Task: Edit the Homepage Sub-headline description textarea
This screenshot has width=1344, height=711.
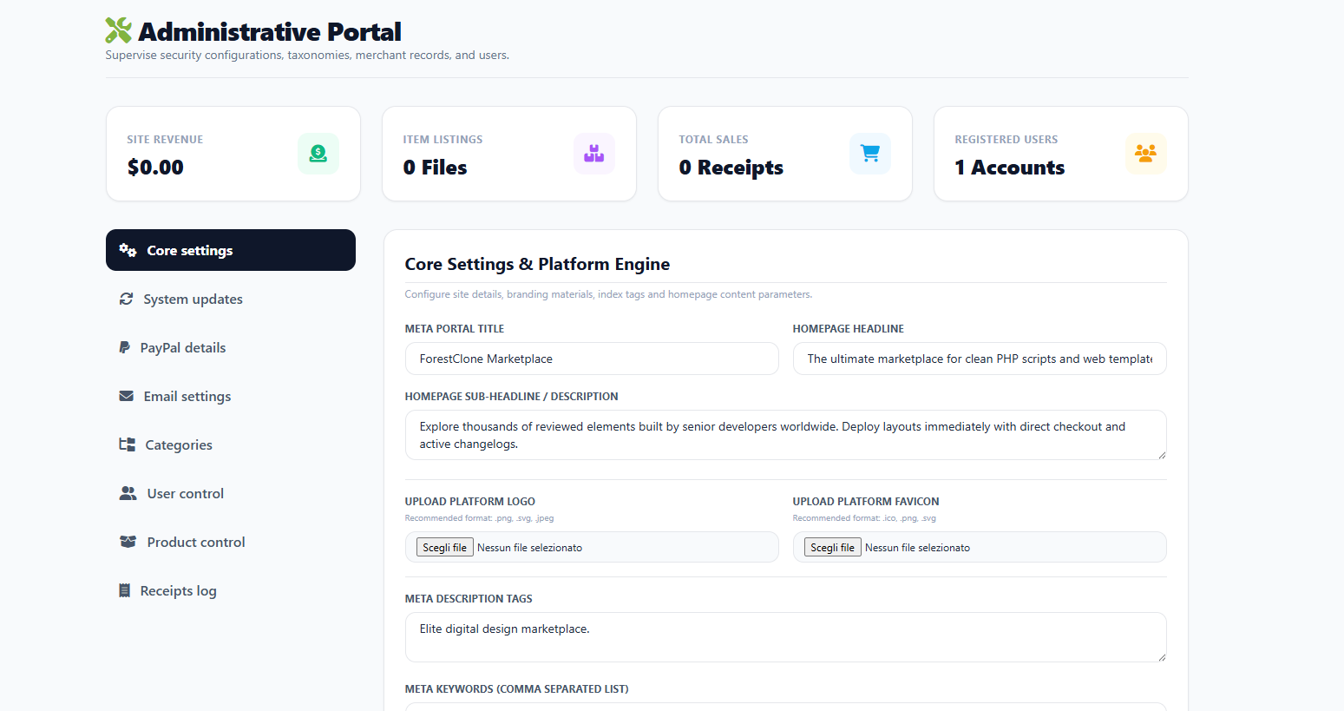Action: coord(786,435)
